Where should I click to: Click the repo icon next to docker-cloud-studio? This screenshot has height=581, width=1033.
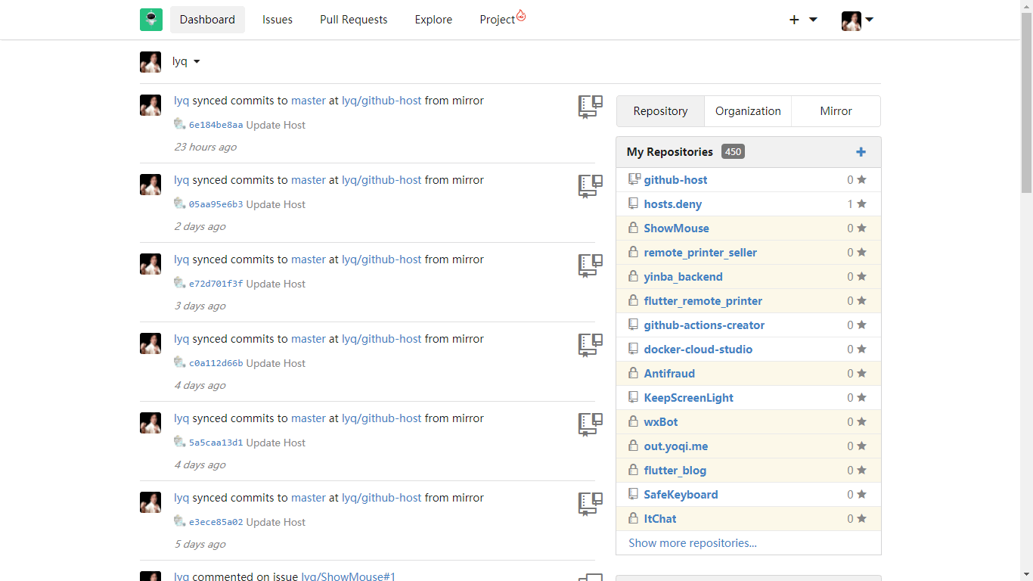click(634, 350)
